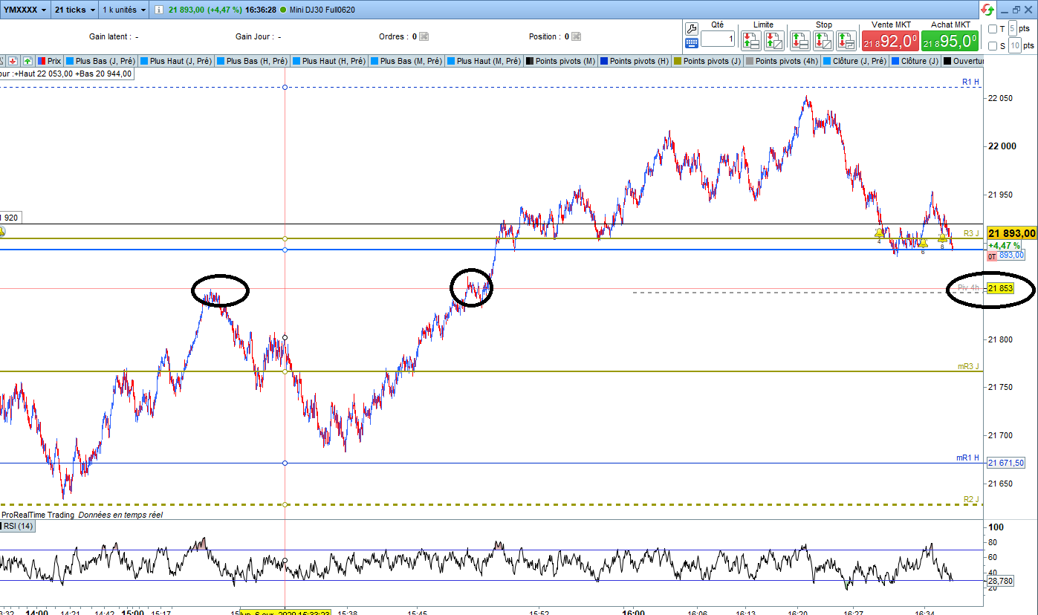Click the red-green refresh arrows icon
The image size is (1038, 615).
tap(987, 10)
